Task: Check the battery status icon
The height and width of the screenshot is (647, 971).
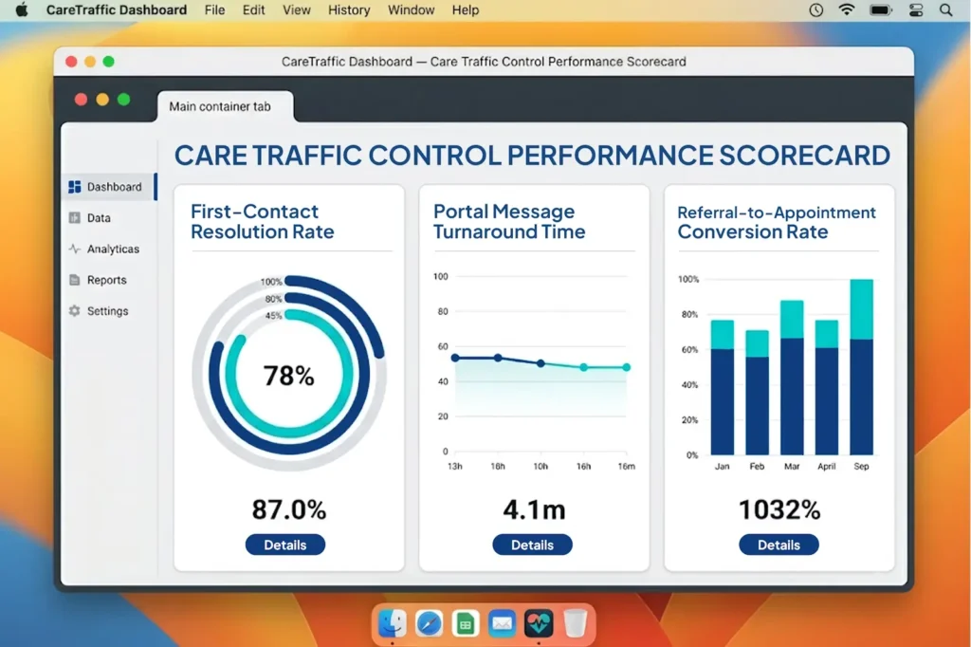Action: 881,9
